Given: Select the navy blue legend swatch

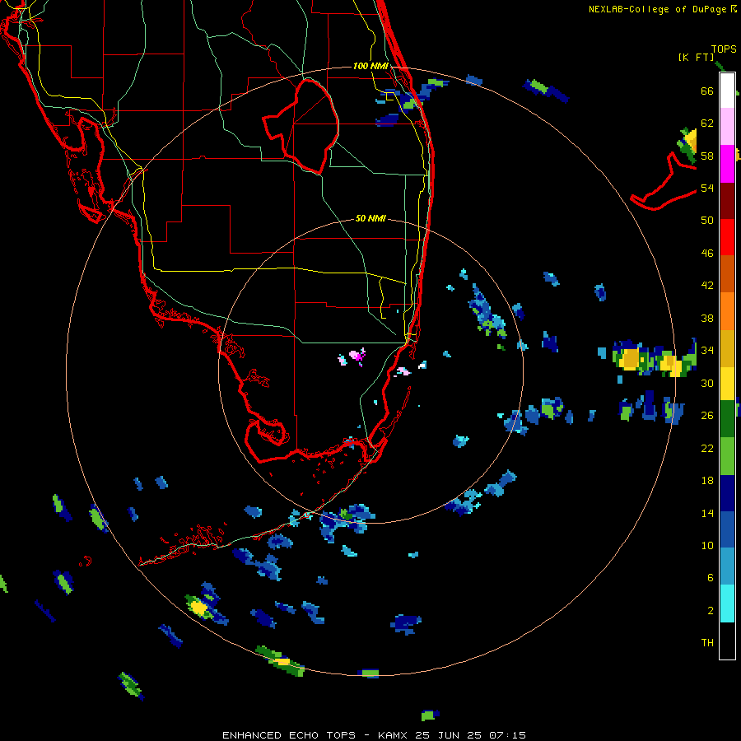Looking at the screenshot, I should [727, 493].
